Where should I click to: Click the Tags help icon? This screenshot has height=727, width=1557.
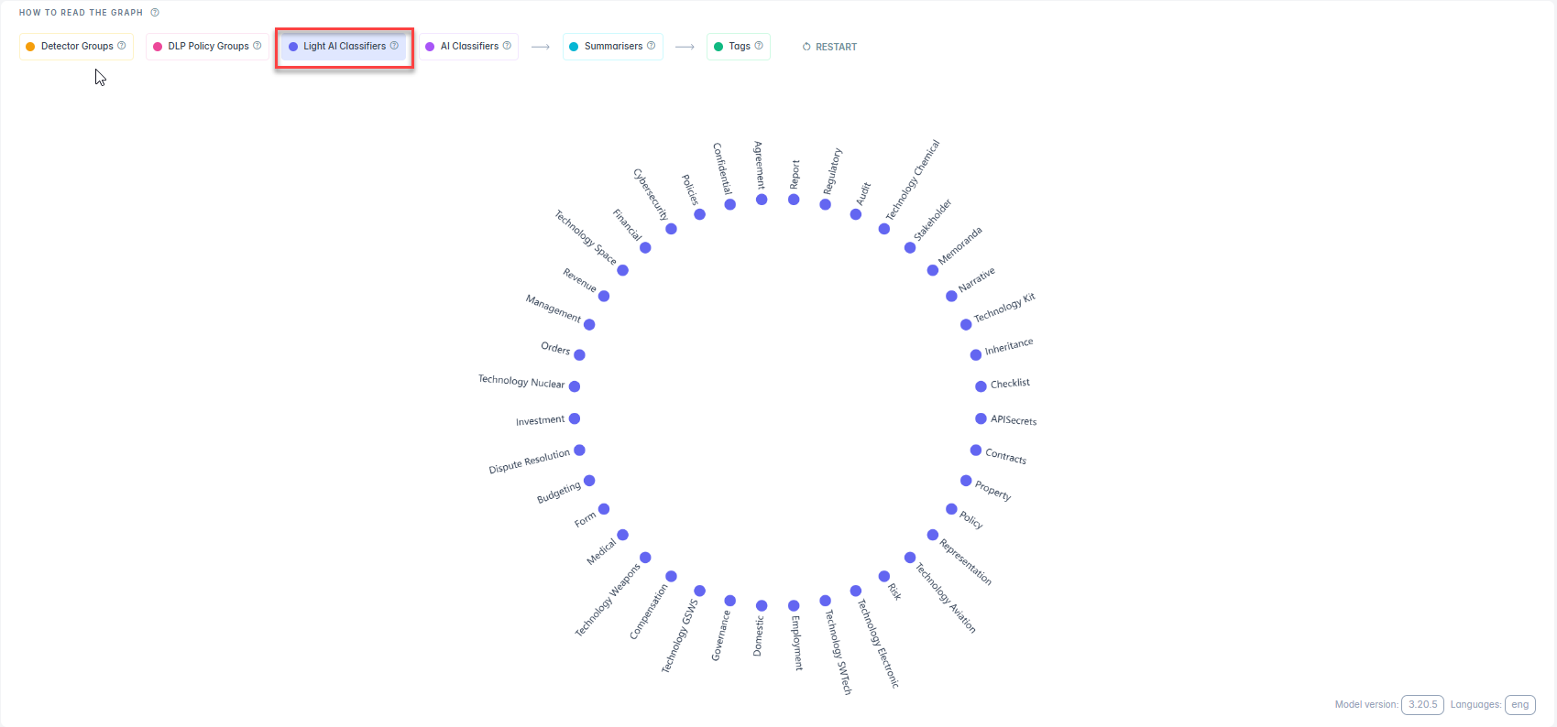pyautogui.click(x=759, y=46)
